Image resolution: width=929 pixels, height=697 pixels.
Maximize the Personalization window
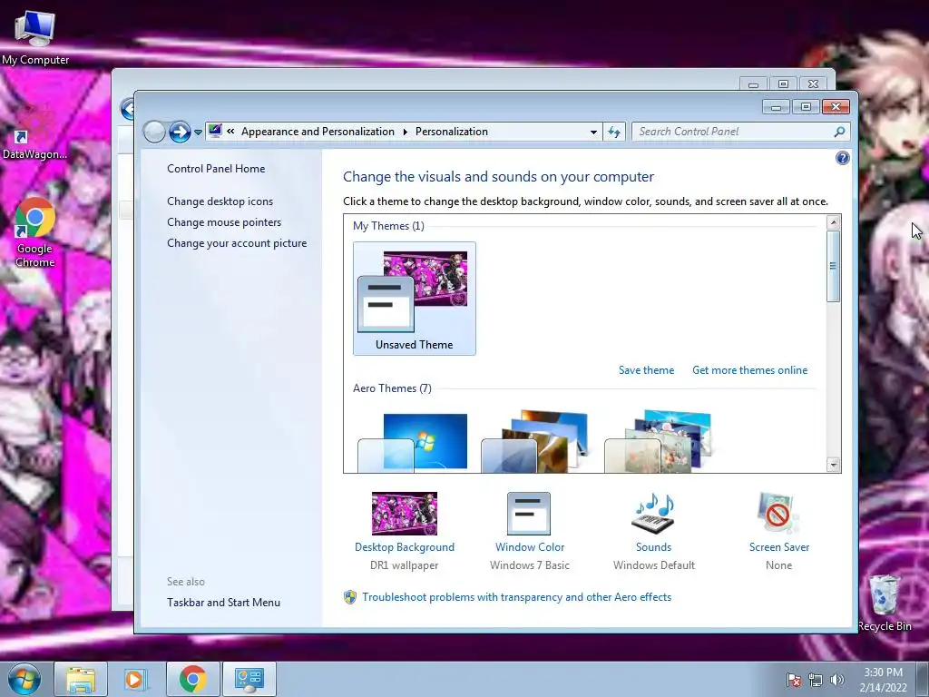pos(806,107)
